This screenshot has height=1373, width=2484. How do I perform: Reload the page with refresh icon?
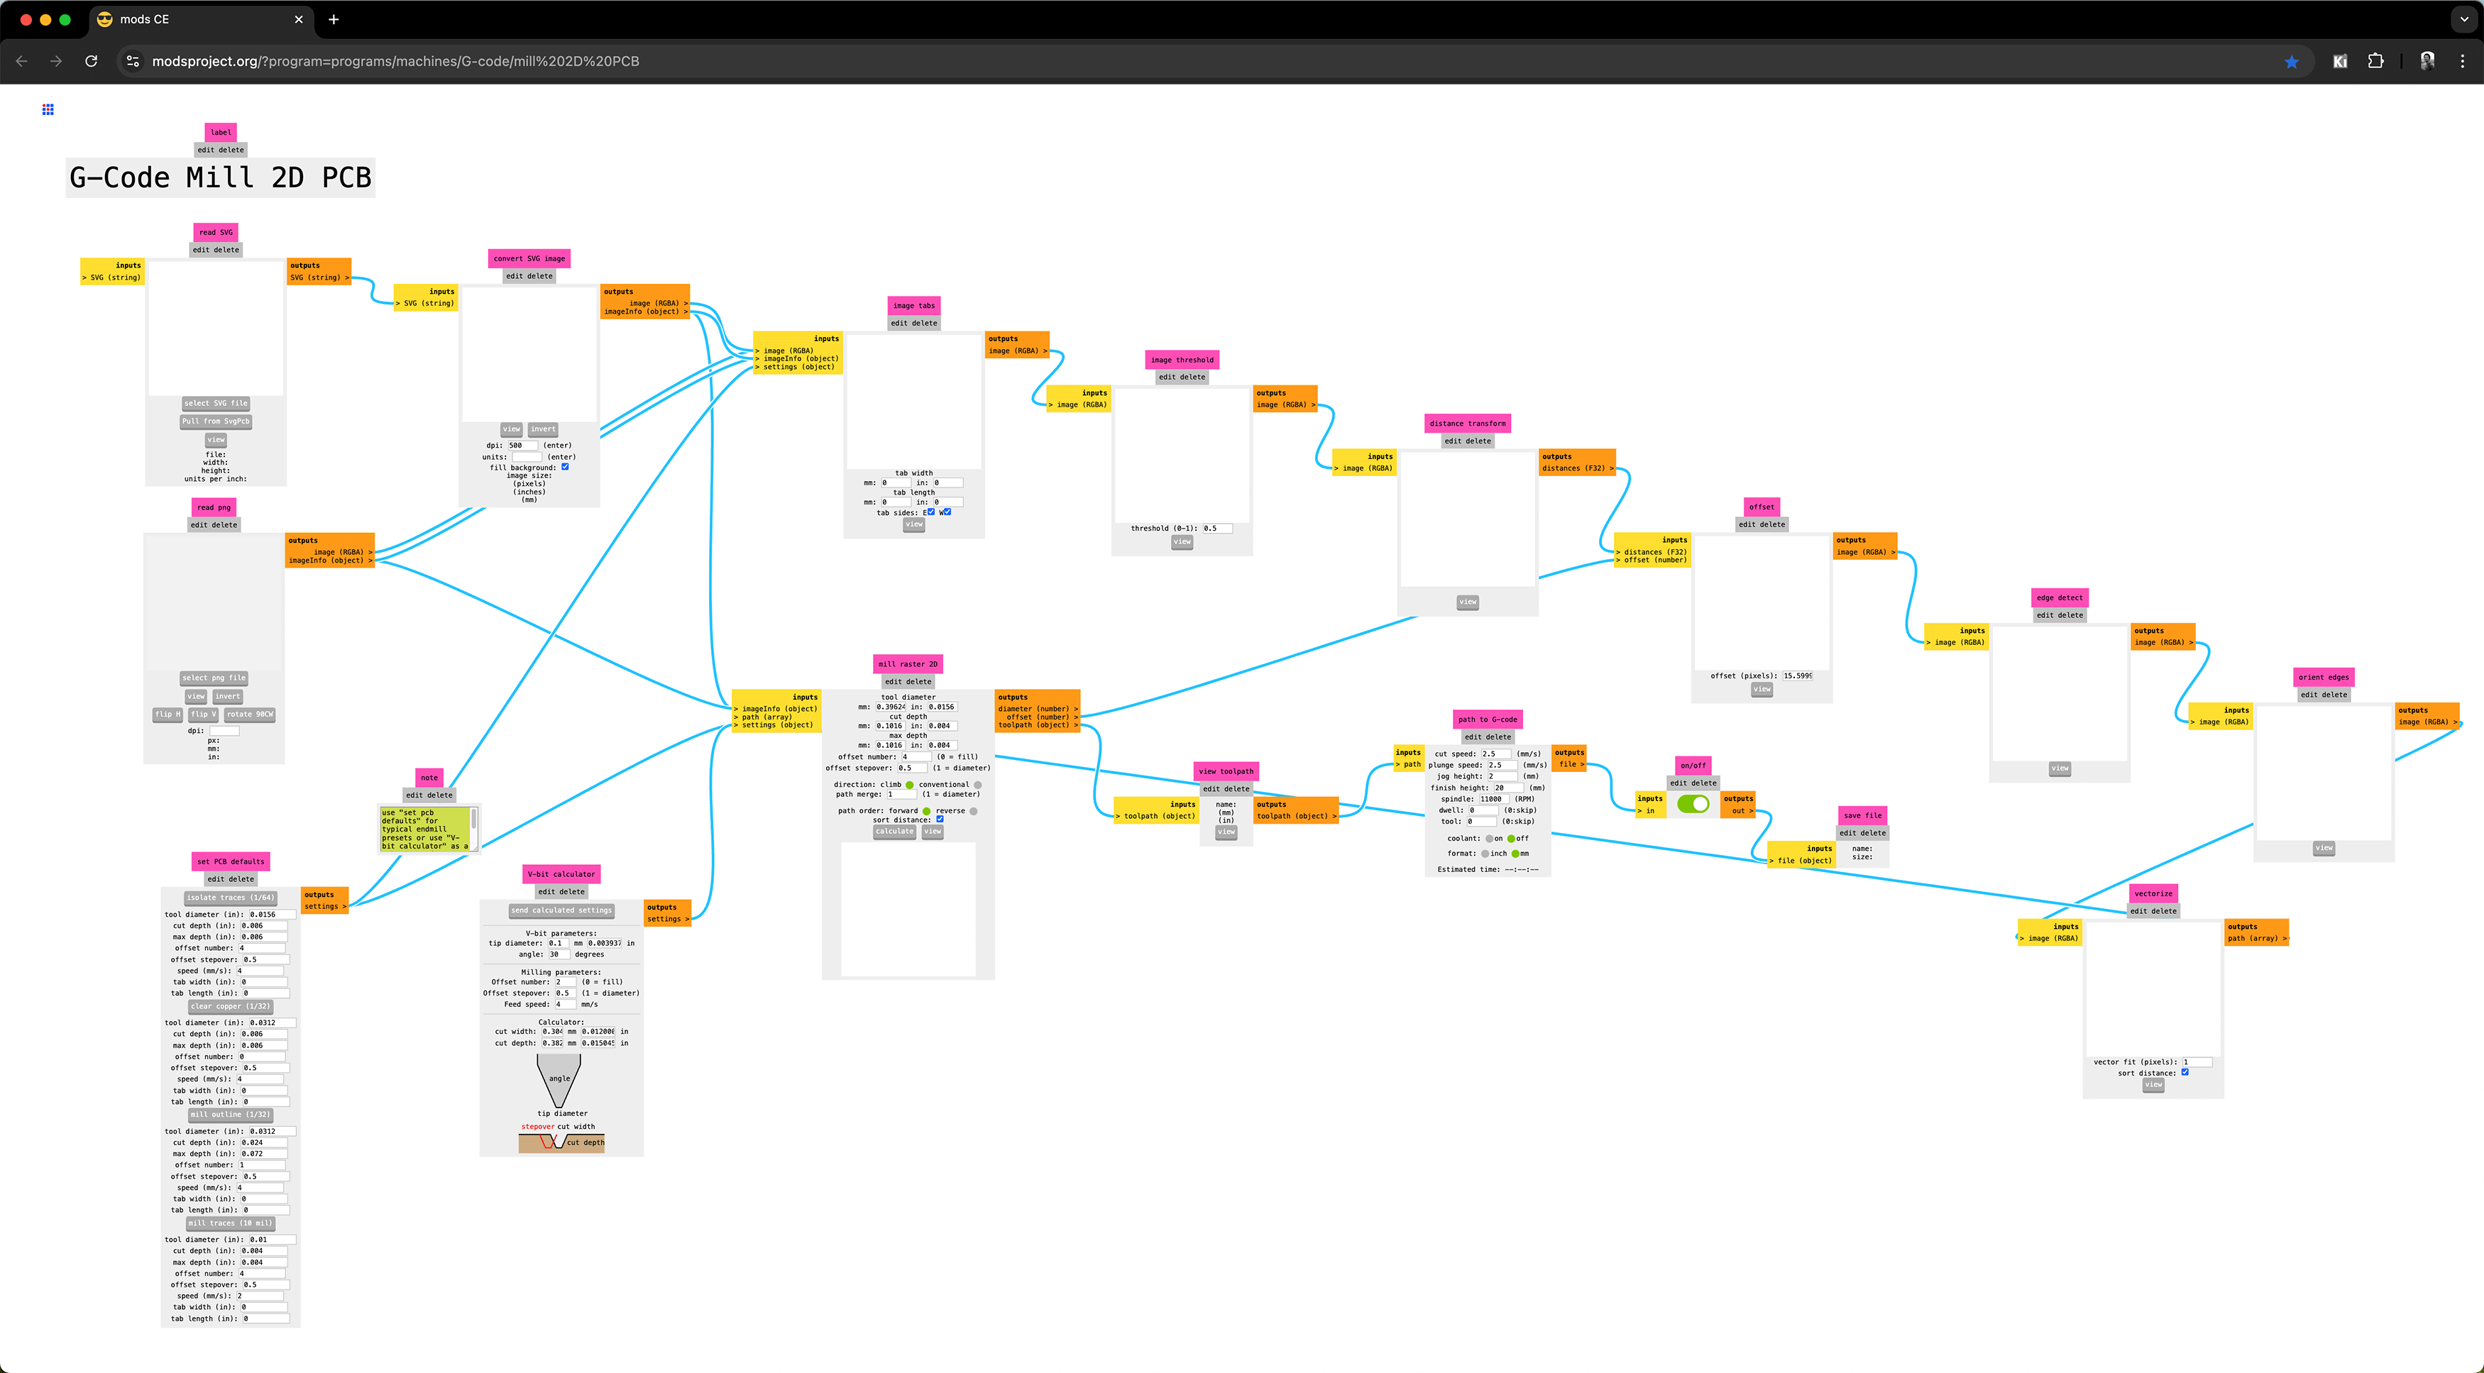click(x=91, y=62)
